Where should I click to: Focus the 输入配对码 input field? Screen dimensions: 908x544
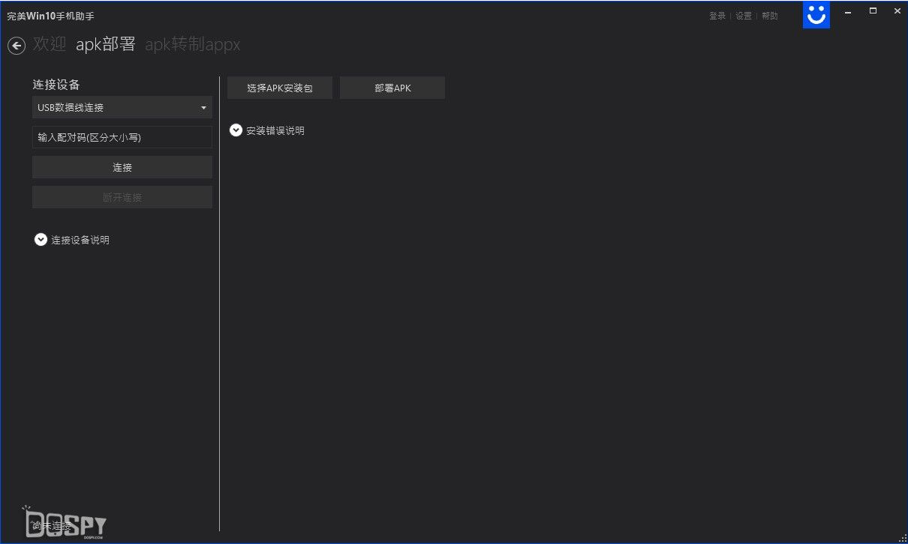tap(122, 137)
